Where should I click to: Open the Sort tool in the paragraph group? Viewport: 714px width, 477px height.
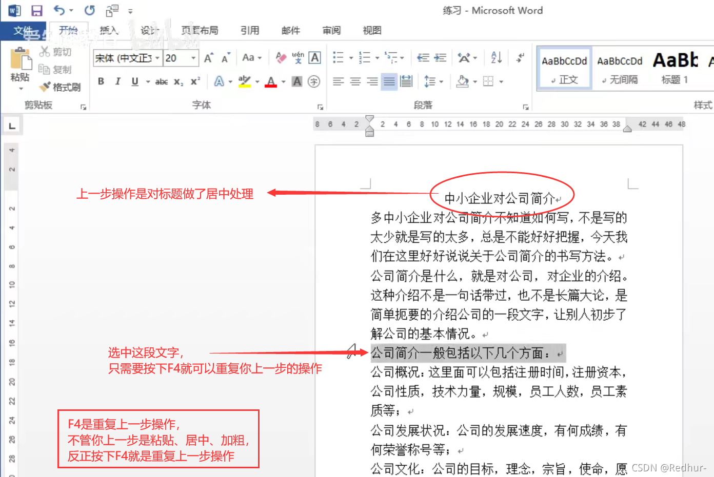[495, 58]
